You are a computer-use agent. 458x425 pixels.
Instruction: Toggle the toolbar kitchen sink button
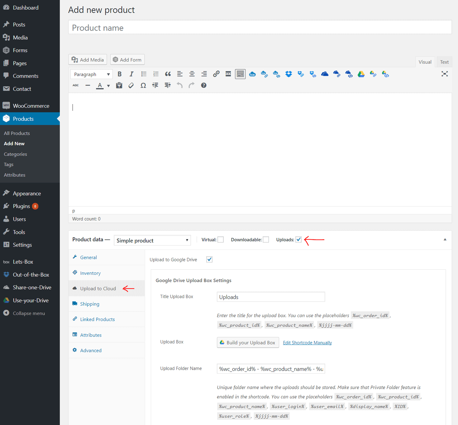(x=240, y=74)
